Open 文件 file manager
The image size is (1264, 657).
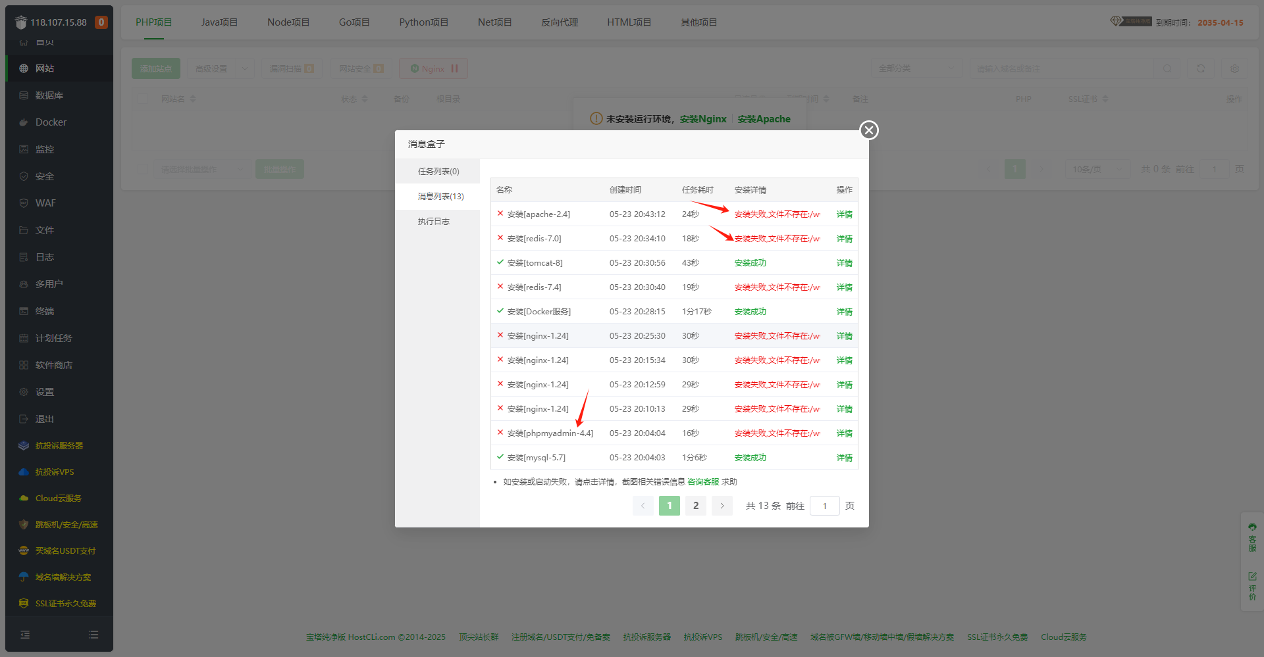[59, 230]
